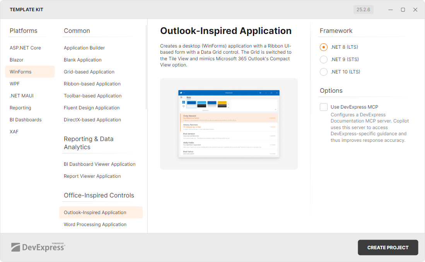Image resolution: width=425 pixels, height=262 pixels.
Task: Click the Common section heading
Action: [77, 31]
